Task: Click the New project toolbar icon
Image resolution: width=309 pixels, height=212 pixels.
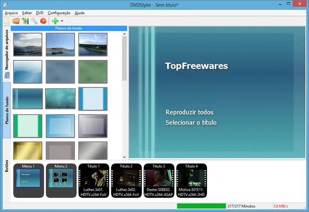Action: [7, 21]
